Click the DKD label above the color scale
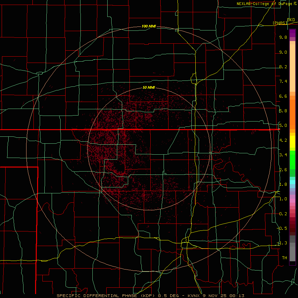Screen dimensions: 298x298 click(x=291, y=20)
